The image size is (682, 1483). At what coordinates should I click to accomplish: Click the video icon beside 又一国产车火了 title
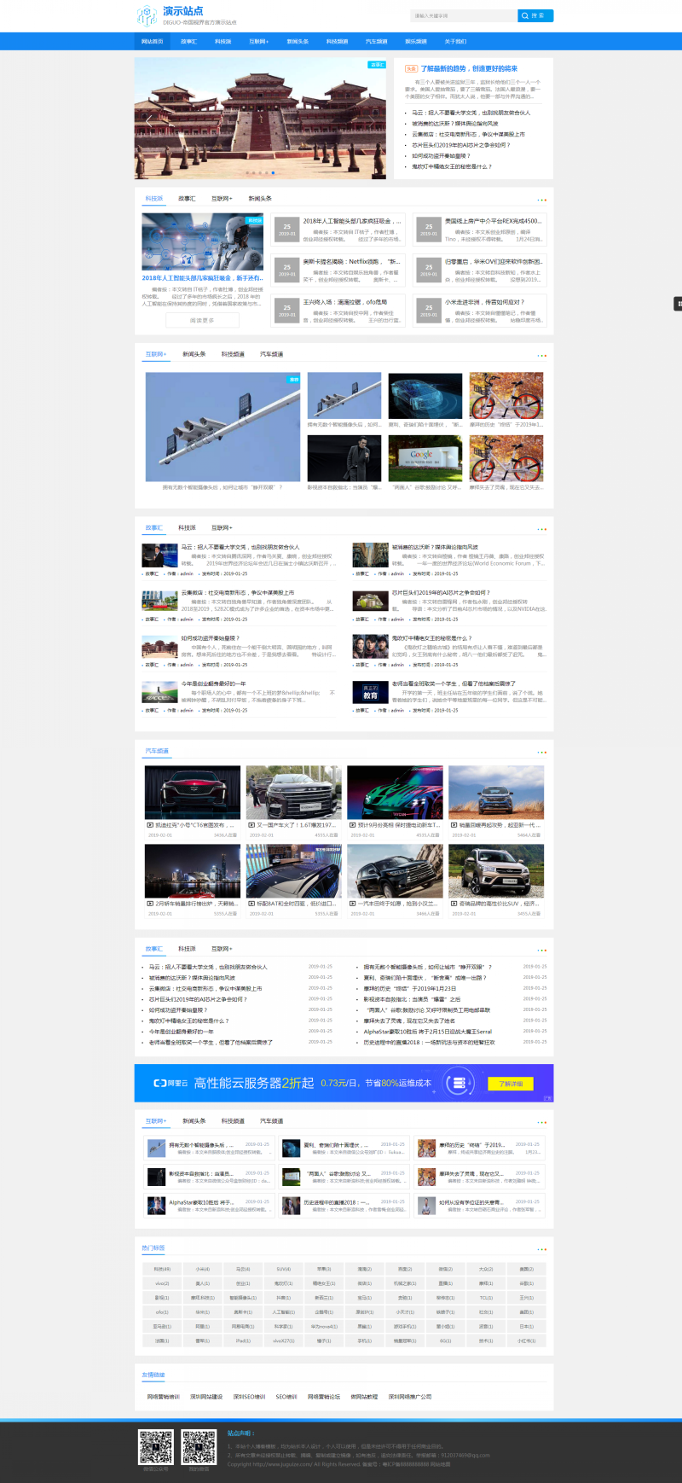pyautogui.click(x=251, y=825)
